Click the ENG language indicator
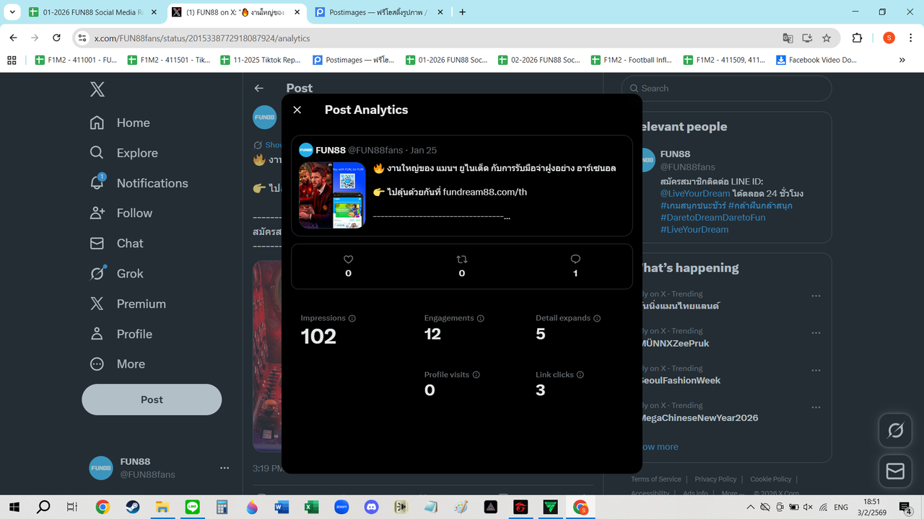The image size is (924, 519). coord(842,507)
